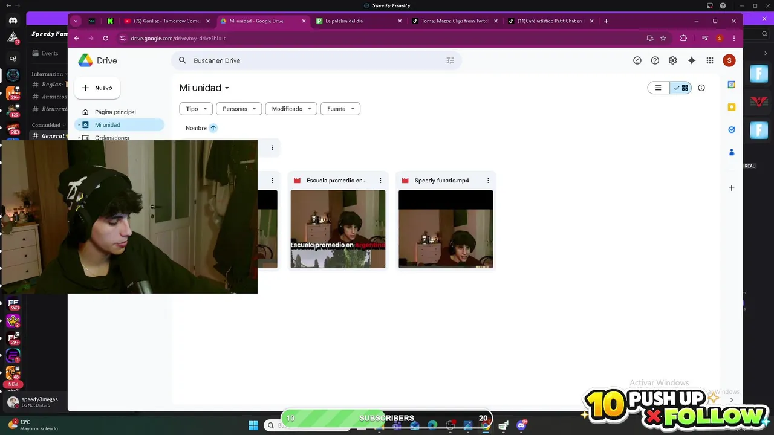Open weather widget in taskbar
This screenshot has height=435, width=774.
pyautogui.click(x=33, y=425)
